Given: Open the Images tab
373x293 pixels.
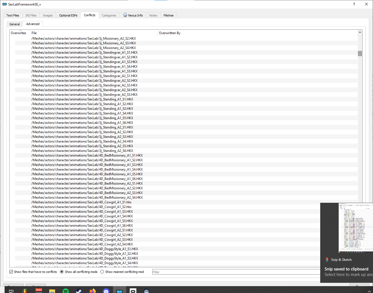Looking at the screenshot, I should [48, 15].
